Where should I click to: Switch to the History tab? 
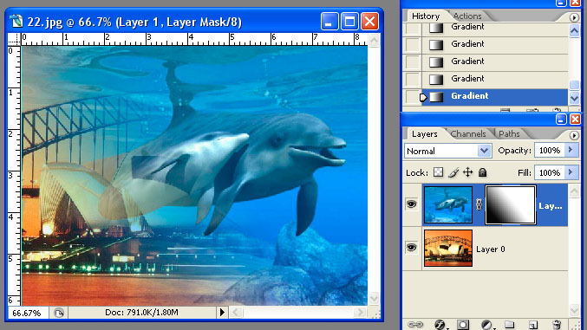(426, 16)
